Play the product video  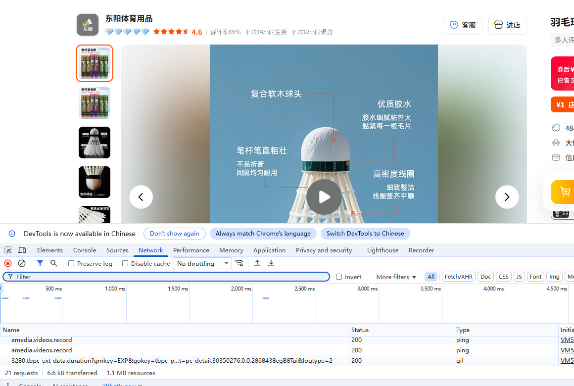(324, 197)
